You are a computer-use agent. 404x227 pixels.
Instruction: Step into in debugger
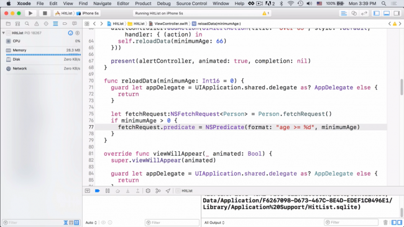[x=128, y=191]
